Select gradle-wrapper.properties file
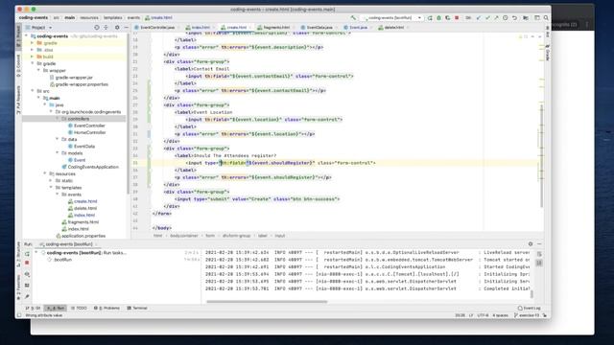The width and height of the screenshot is (614, 345). click(x=79, y=84)
